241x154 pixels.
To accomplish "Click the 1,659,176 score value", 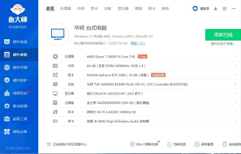I will pos(115,43).
